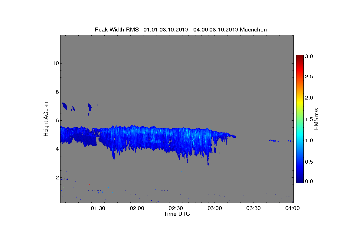Image resolution: width=363 pixels, height=242 pixels.
Task: Click the 01:30 time tick label
Action: tap(98, 208)
